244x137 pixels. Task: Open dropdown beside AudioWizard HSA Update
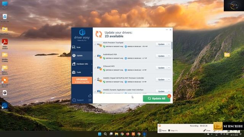pyautogui.click(x=169, y=56)
